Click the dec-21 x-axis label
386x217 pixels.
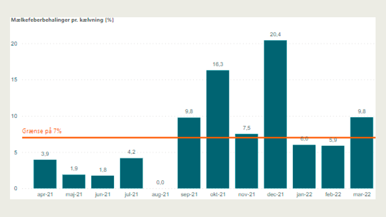click(x=275, y=194)
